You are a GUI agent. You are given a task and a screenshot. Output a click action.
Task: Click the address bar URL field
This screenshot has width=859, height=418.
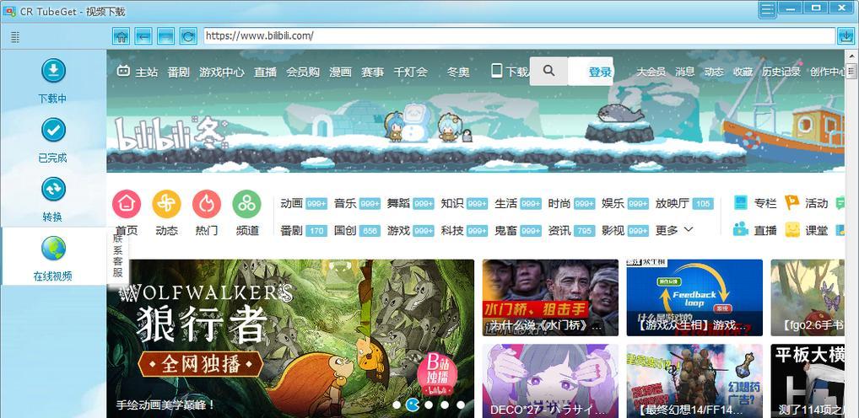[x=519, y=36]
